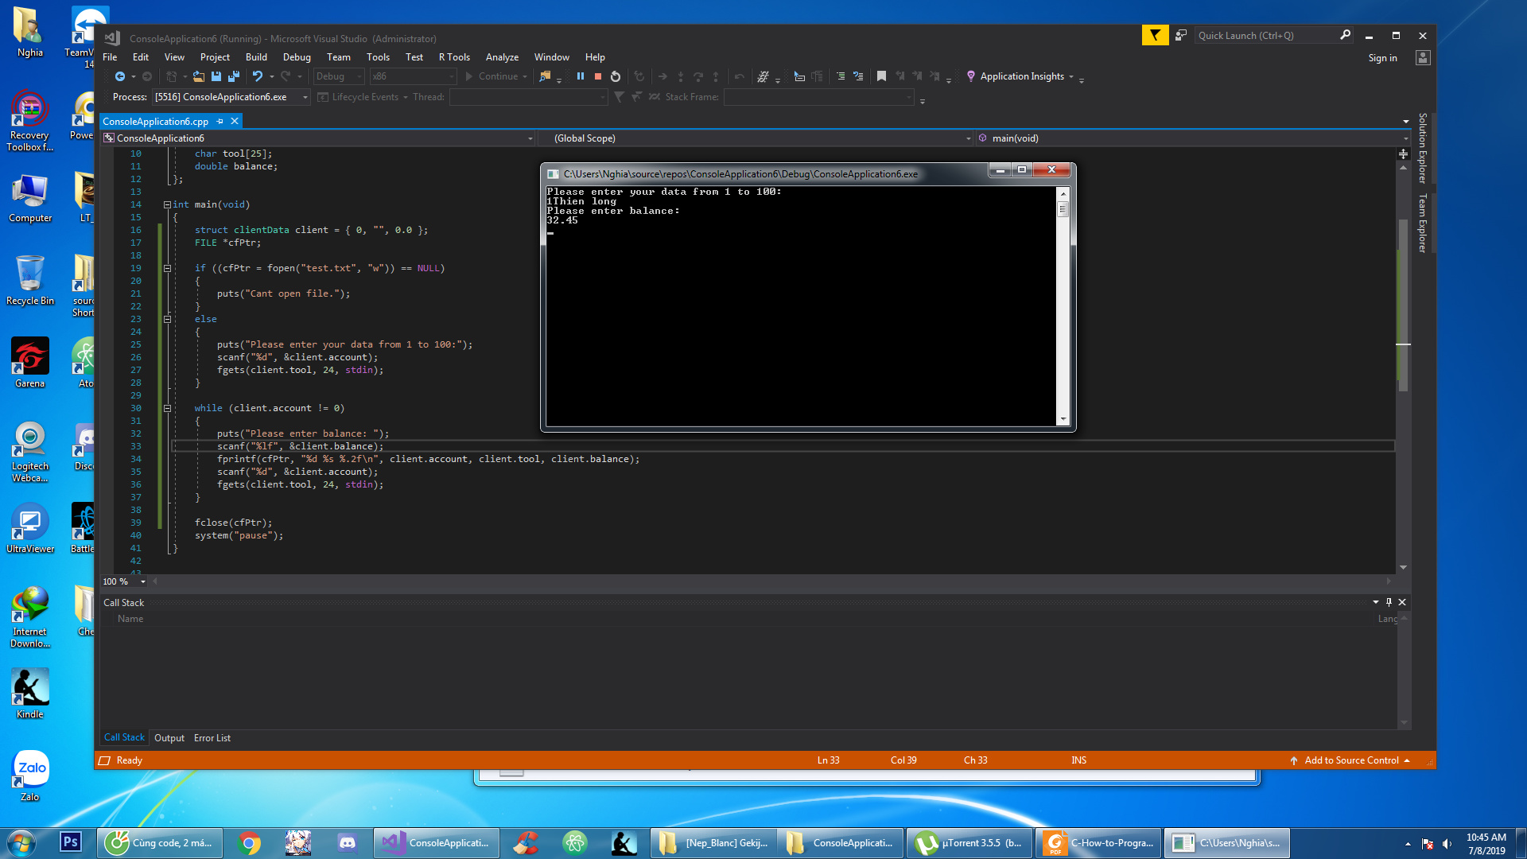1527x859 pixels.
Task: Click the Save All toolbar icon
Action: (x=234, y=76)
